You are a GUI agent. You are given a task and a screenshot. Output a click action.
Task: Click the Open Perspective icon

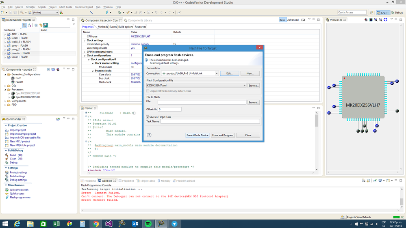coord(372,13)
